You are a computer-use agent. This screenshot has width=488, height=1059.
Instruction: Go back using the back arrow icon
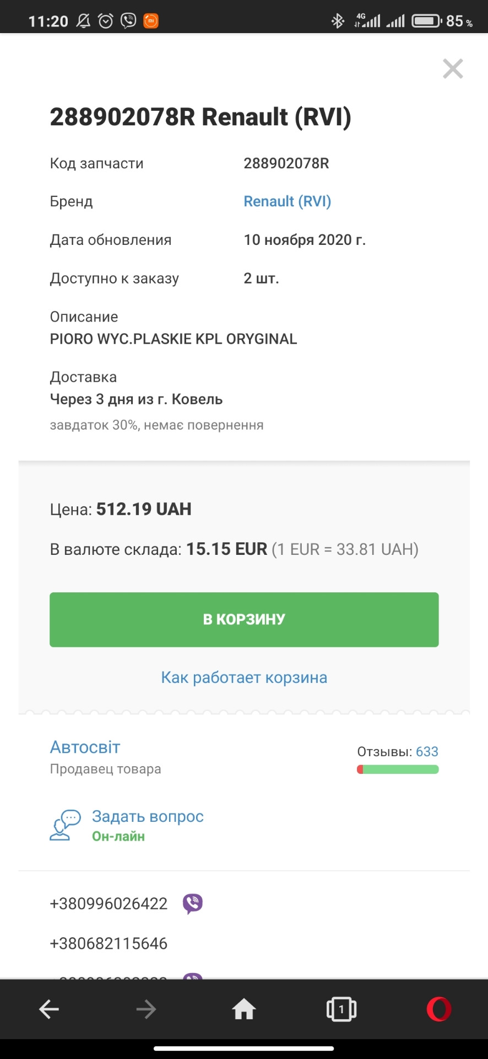point(48,1009)
